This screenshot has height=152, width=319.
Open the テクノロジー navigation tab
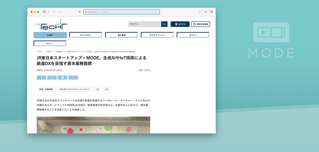click(x=86, y=35)
